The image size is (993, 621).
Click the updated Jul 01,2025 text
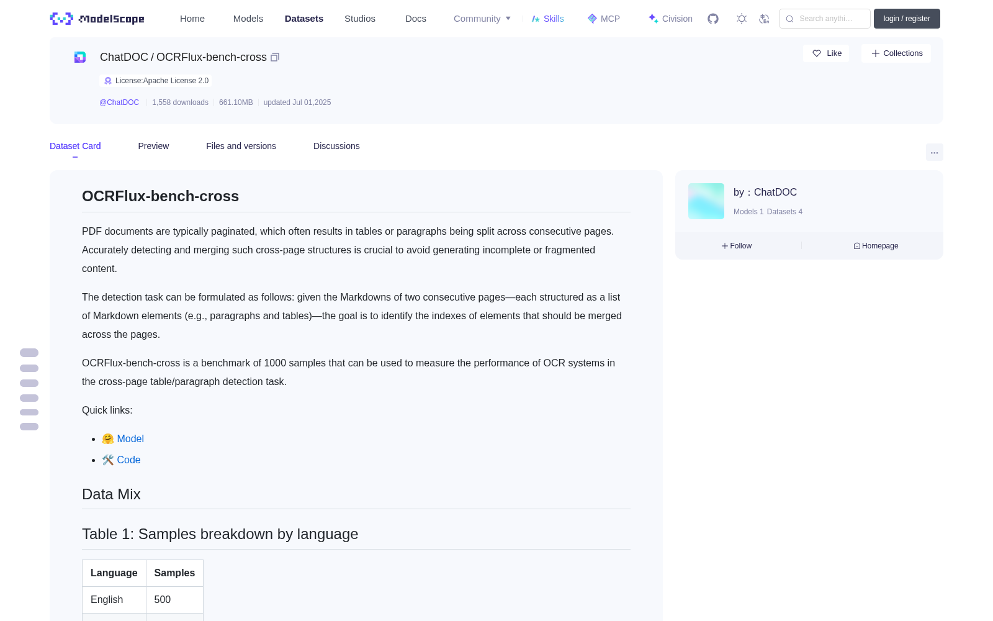pyautogui.click(x=297, y=102)
